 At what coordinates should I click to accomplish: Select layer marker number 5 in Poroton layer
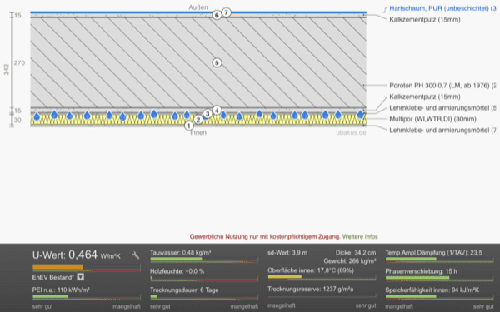pyautogui.click(x=217, y=62)
